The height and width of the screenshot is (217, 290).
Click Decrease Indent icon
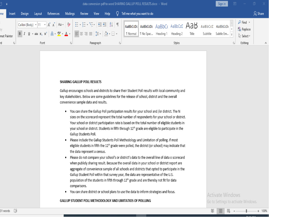tap(100, 24)
